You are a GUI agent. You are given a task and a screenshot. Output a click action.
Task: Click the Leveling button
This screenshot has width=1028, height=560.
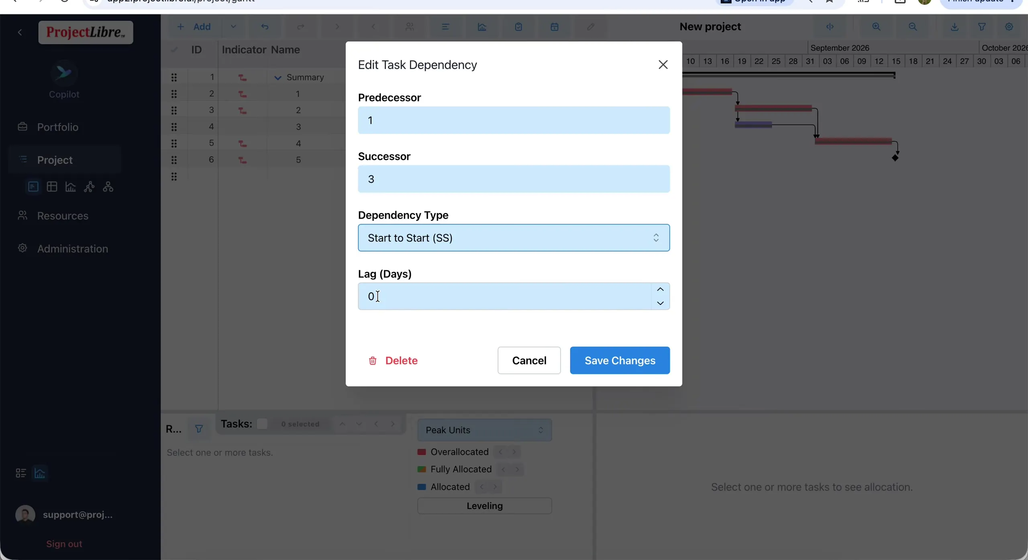[484, 506]
